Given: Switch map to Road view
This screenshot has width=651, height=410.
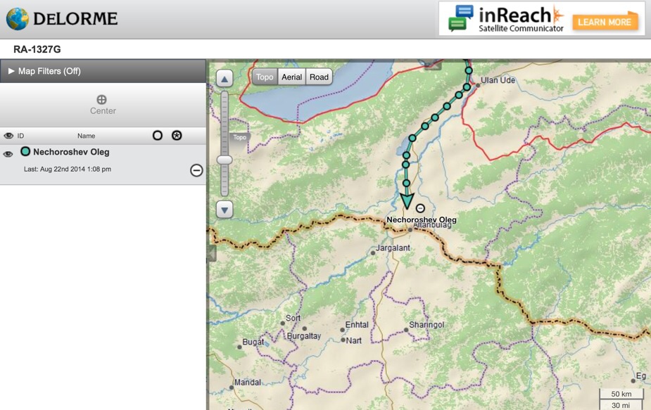Looking at the screenshot, I should click(x=319, y=77).
